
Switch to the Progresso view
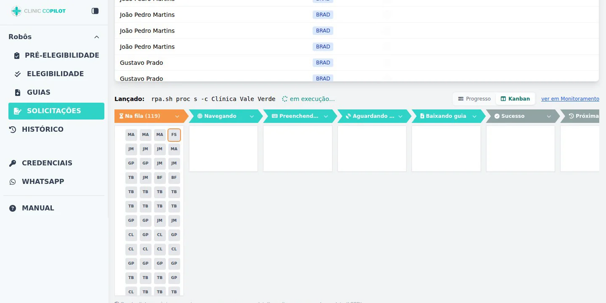474,99
